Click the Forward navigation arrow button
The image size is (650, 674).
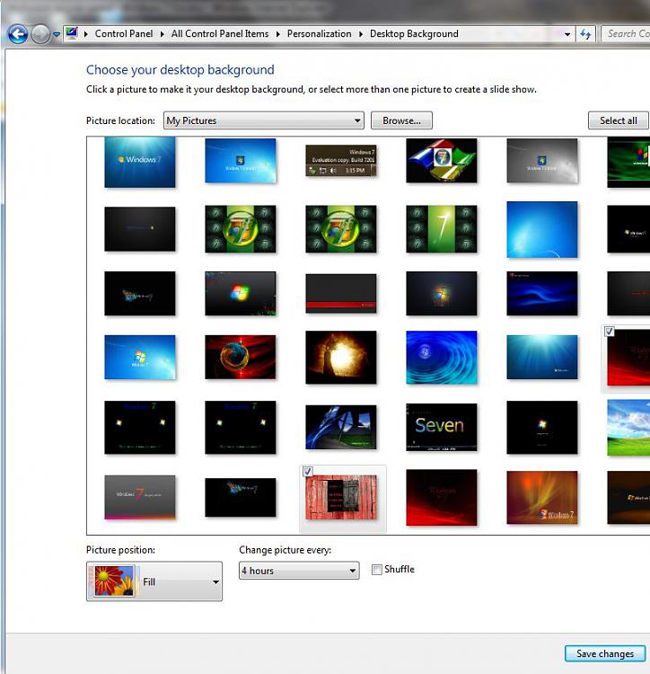pyautogui.click(x=40, y=34)
